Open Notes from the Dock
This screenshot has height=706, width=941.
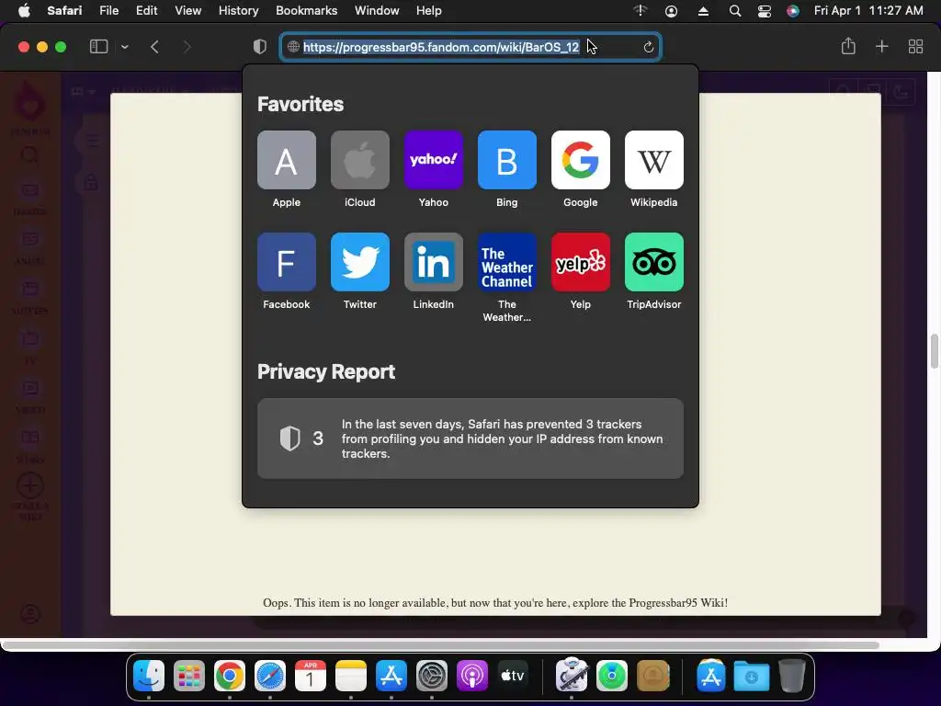(351, 676)
